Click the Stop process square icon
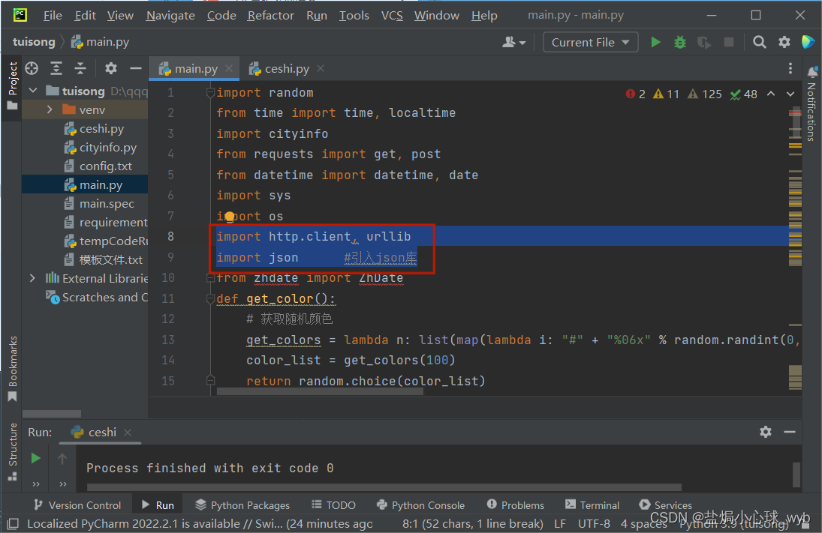The image size is (822, 533). (x=729, y=42)
